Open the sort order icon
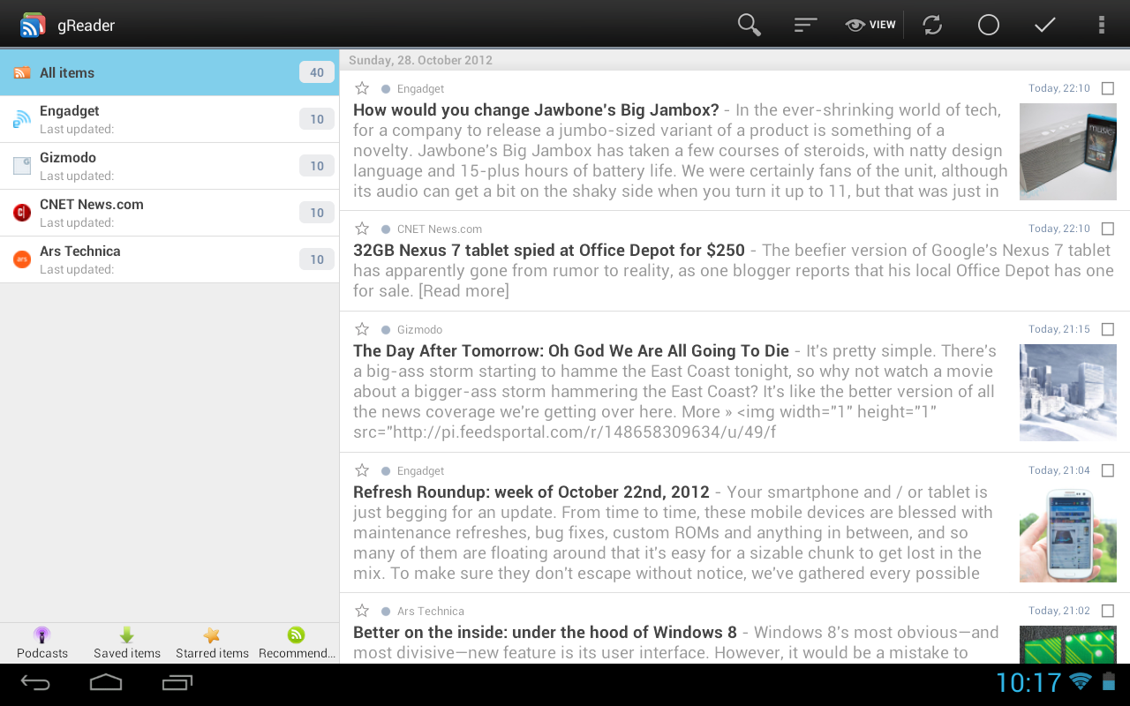 pyautogui.click(x=805, y=25)
